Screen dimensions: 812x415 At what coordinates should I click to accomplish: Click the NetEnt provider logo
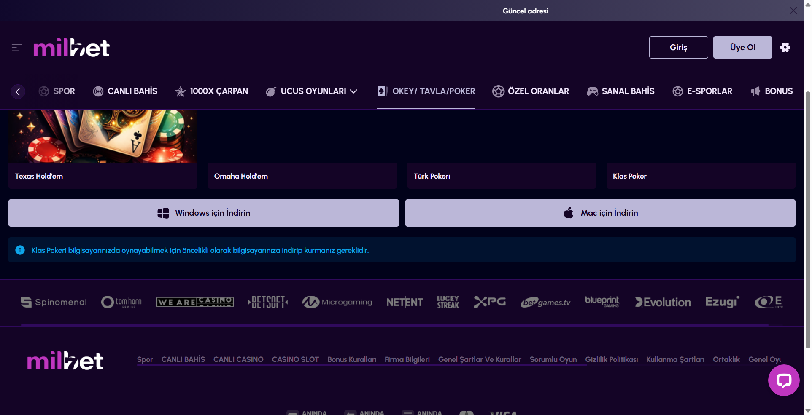point(405,302)
